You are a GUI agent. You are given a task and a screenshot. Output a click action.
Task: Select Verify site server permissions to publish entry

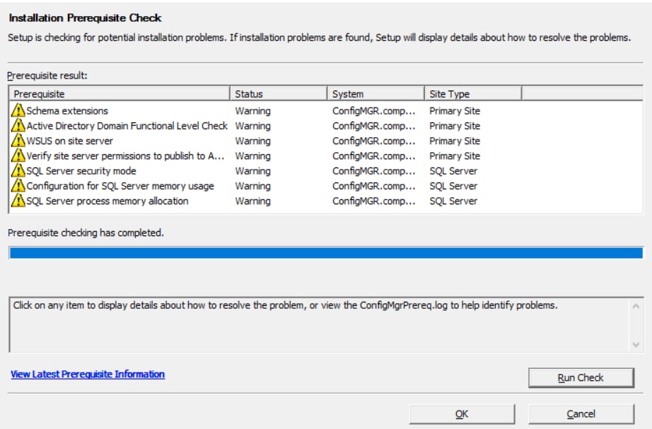coord(125,156)
